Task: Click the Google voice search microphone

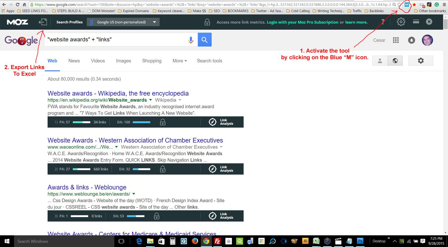Action: click(x=191, y=40)
